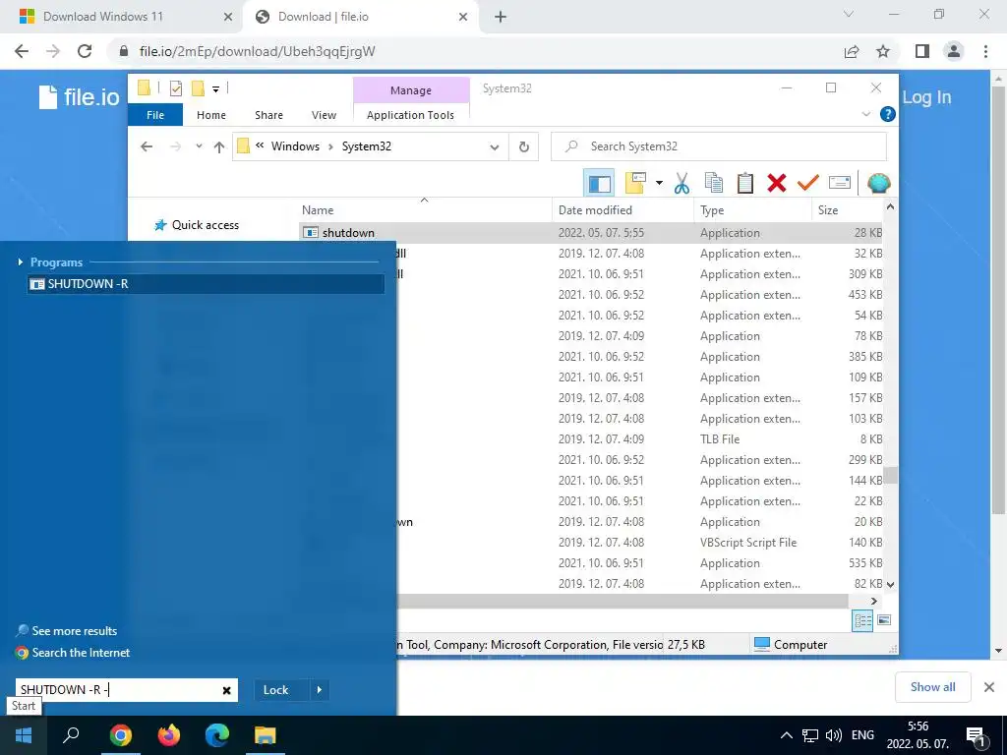Viewport: 1007px width, 755px height.
Task: Switch to details view layout icon
Action: click(x=862, y=620)
